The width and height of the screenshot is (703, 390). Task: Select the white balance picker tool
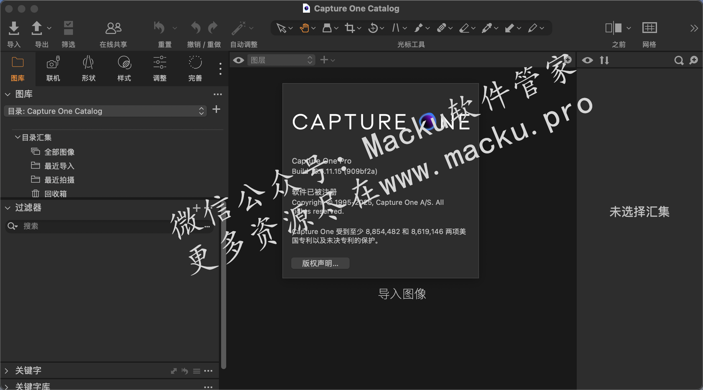(487, 28)
